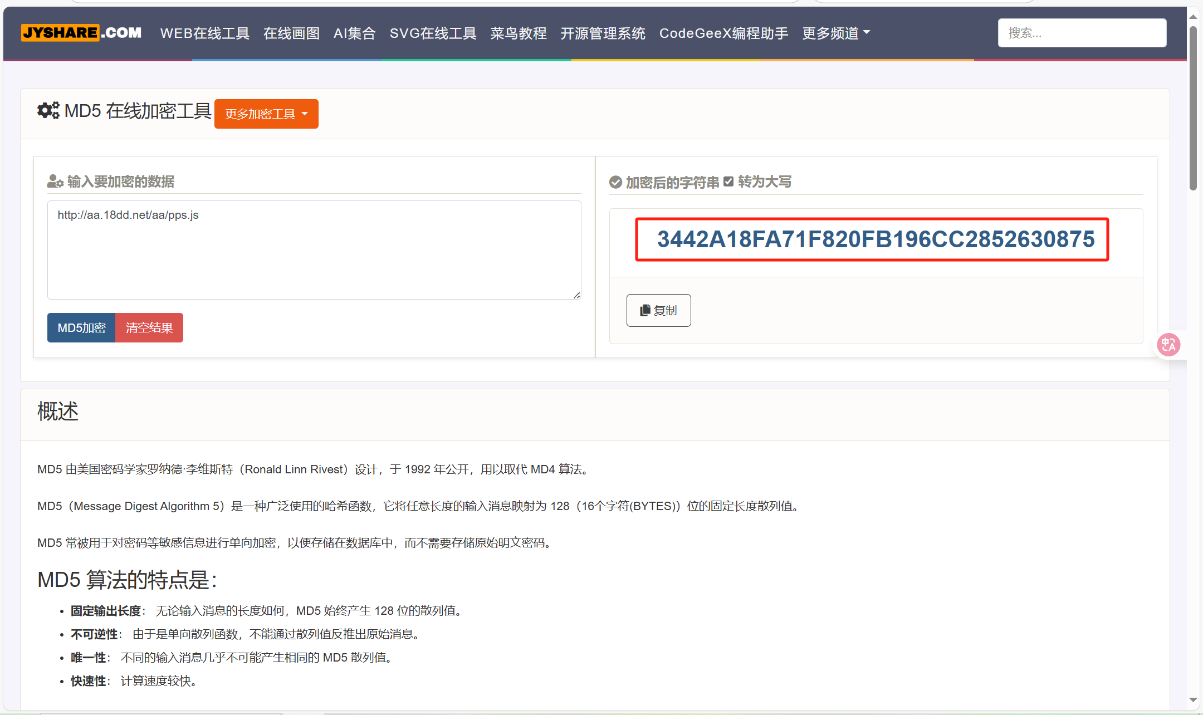This screenshot has height=715, width=1203.
Task: Open CodeGeeX编程助手 link
Action: [x=723, y=33]
